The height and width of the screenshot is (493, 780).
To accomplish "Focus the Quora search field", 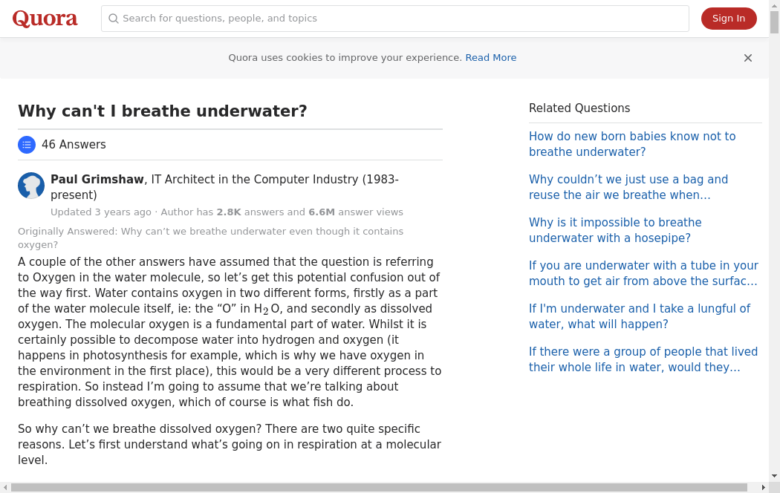I will click(401, 19).
